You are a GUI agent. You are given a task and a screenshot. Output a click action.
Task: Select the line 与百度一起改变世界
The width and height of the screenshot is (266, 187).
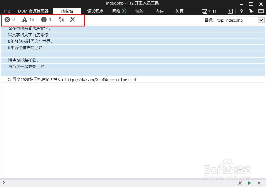click(133, 67)
